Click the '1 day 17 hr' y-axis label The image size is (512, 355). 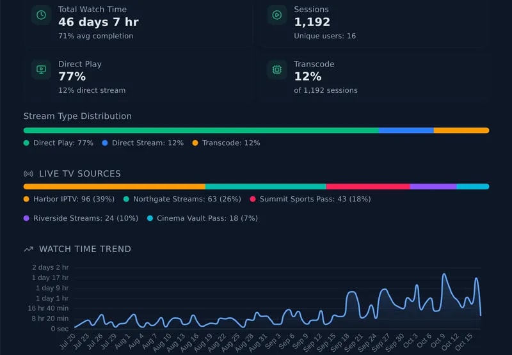point(51,278)
